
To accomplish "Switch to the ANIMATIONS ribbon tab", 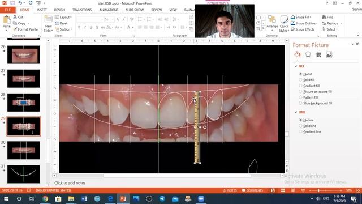I will click(x=109, y=10).
